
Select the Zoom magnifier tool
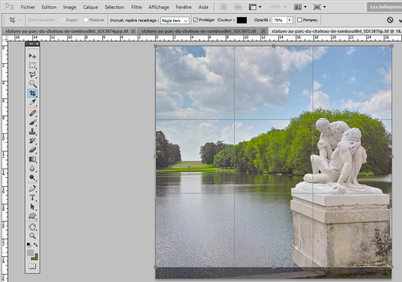(32, 236)
